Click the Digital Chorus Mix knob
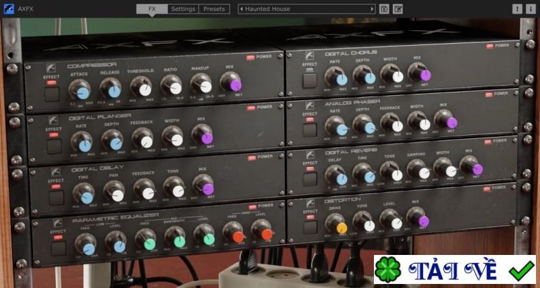The height and width of the screenshot is (288, 540). (x=419, y=72)
